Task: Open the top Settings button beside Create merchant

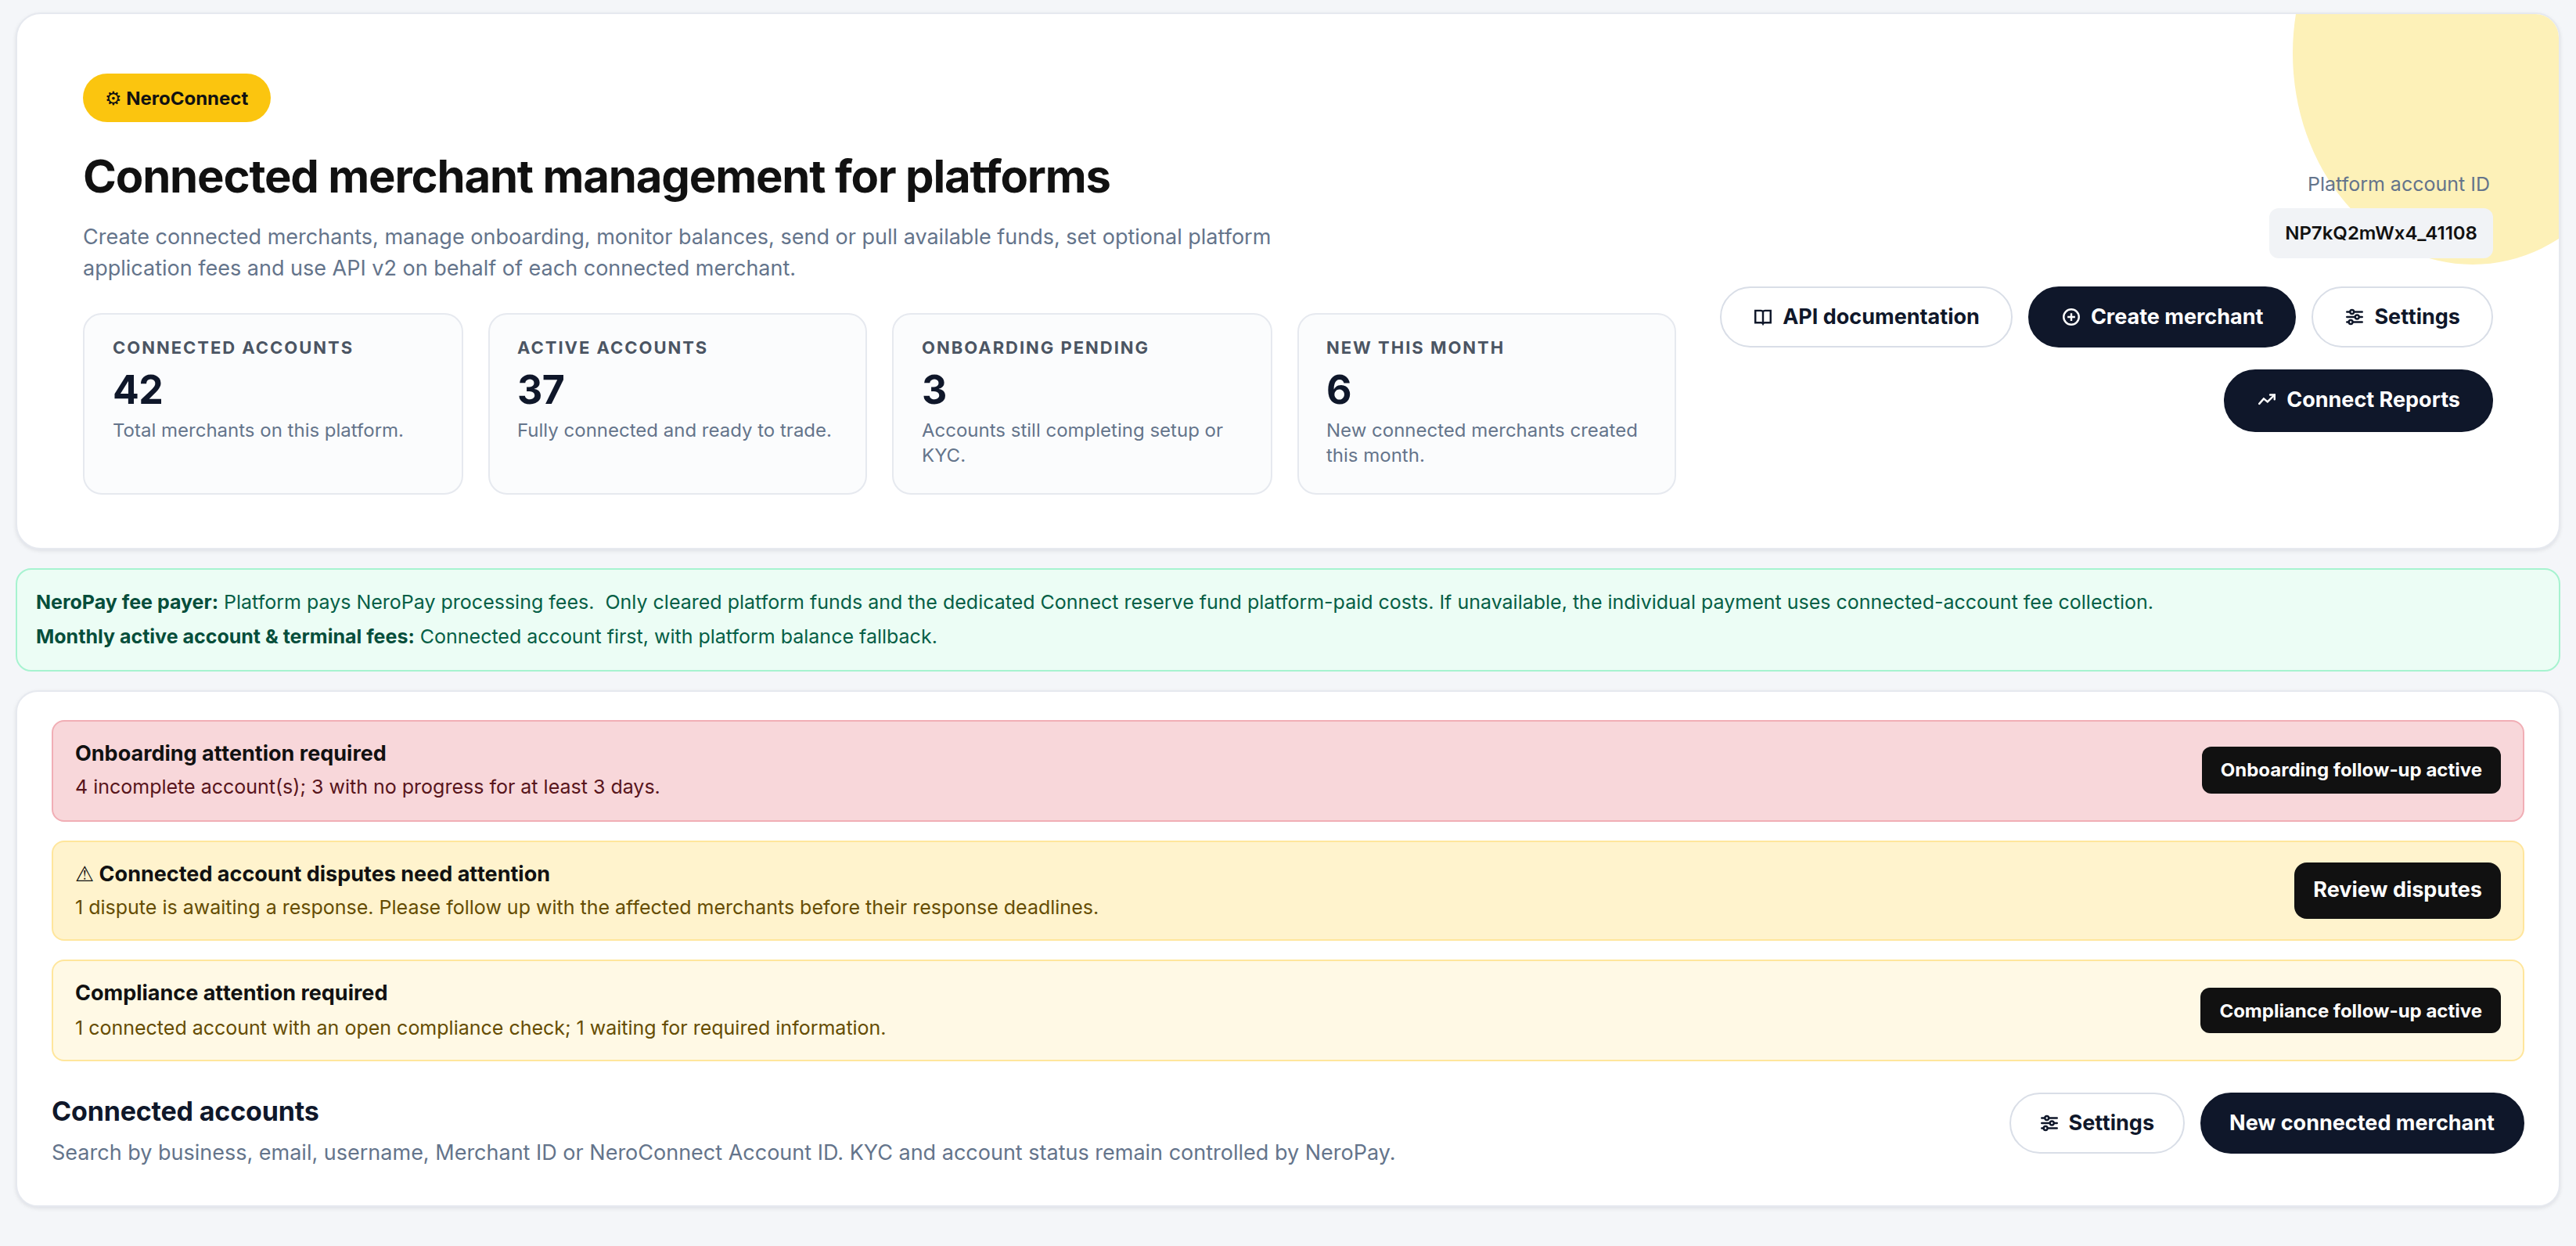Action: pyautogui.click(x=2401, y=317)
